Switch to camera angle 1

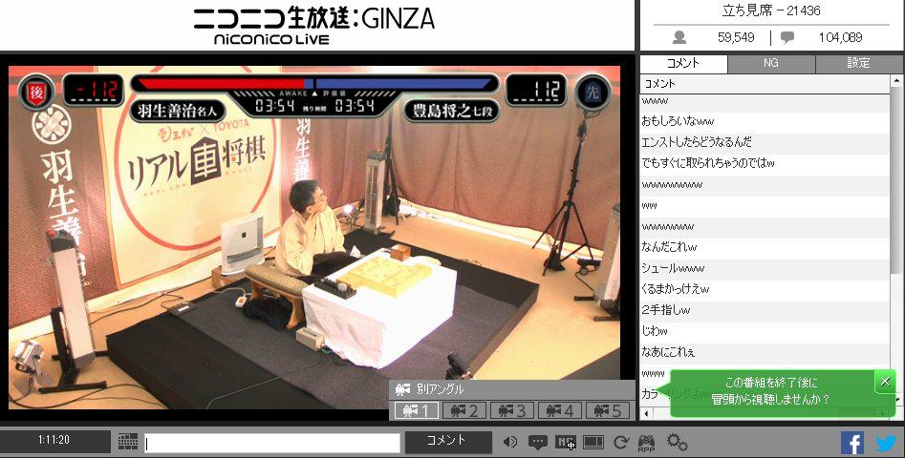[x=416, y=410]
